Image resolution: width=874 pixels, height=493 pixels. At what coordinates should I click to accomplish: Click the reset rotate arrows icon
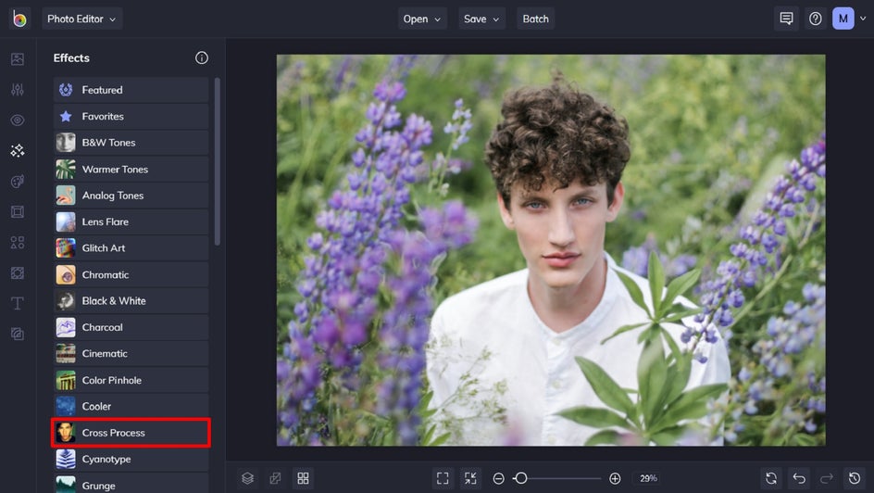click(x=771, y=478)
